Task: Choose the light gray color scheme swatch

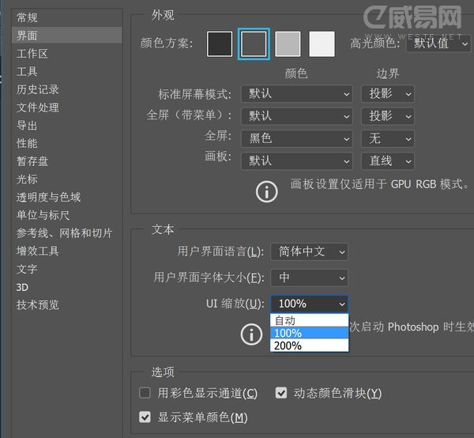Action: point(288,44)
